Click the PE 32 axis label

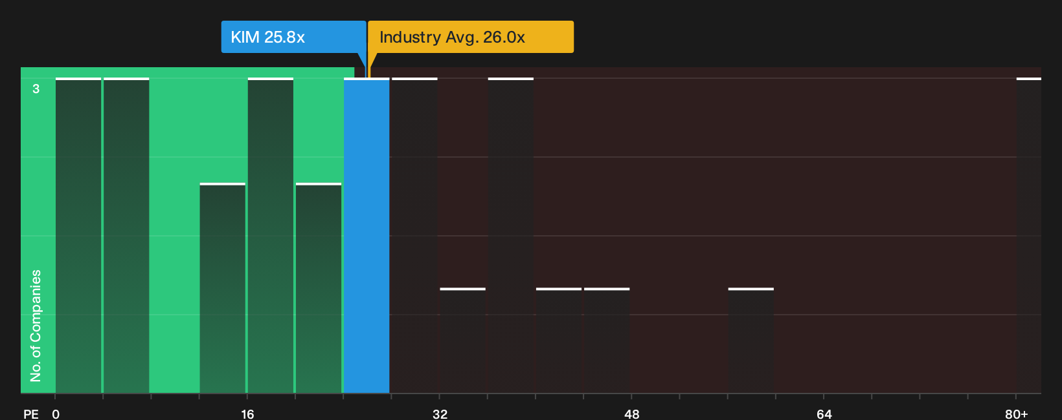pos(440,414)
